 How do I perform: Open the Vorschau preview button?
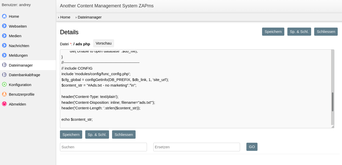pos(103,43)
